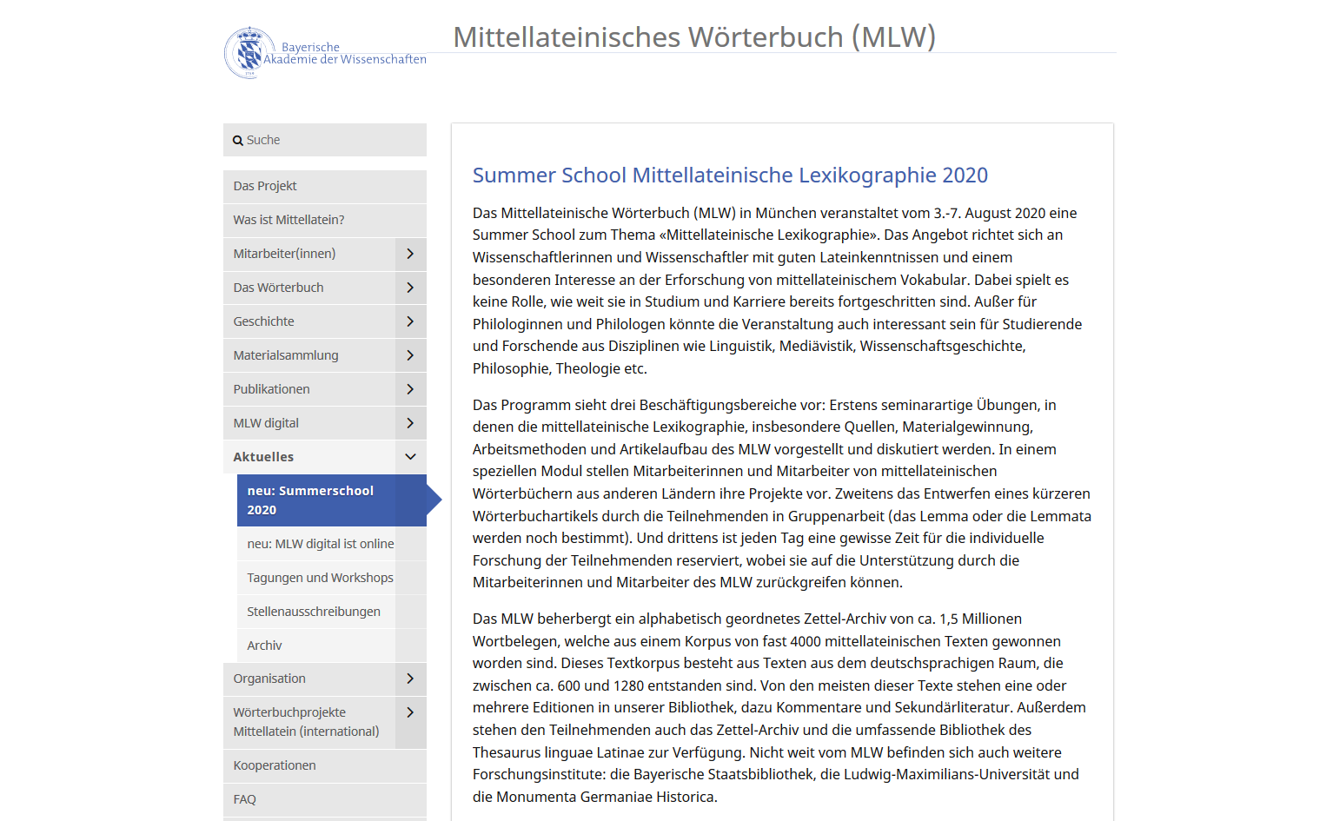
Task: Expand the MLW digital chevron
Action: tap(411, 423)
